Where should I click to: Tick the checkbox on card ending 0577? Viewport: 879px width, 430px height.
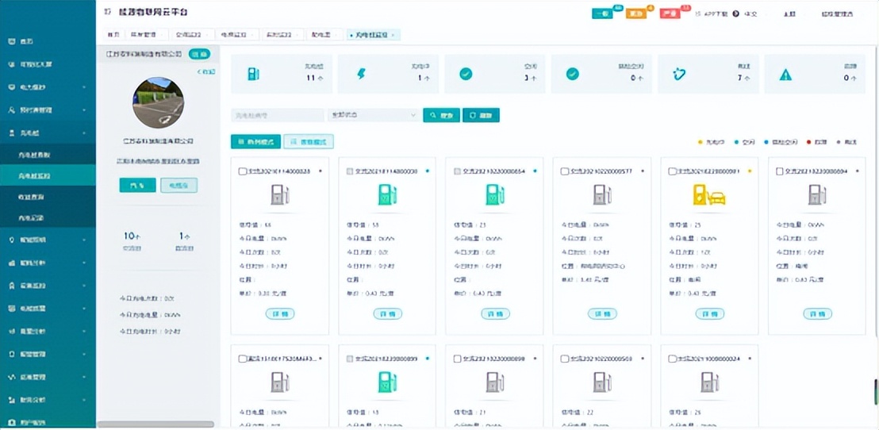click(565, 171)
